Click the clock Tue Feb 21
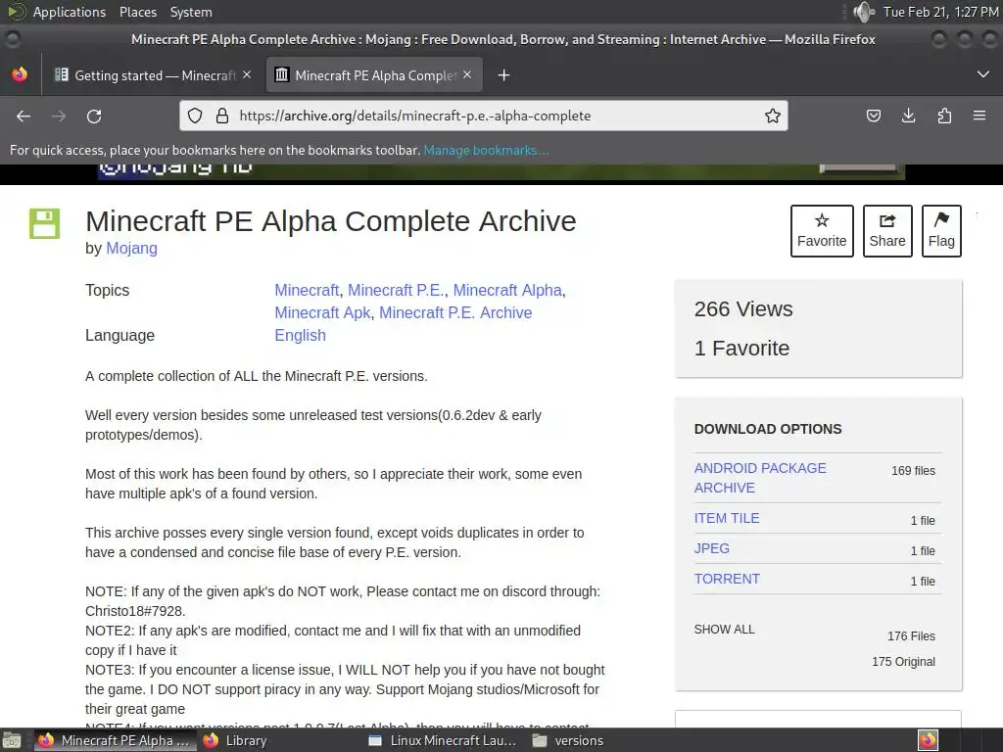The image size is (1003, 752). [x=940, y=12]
